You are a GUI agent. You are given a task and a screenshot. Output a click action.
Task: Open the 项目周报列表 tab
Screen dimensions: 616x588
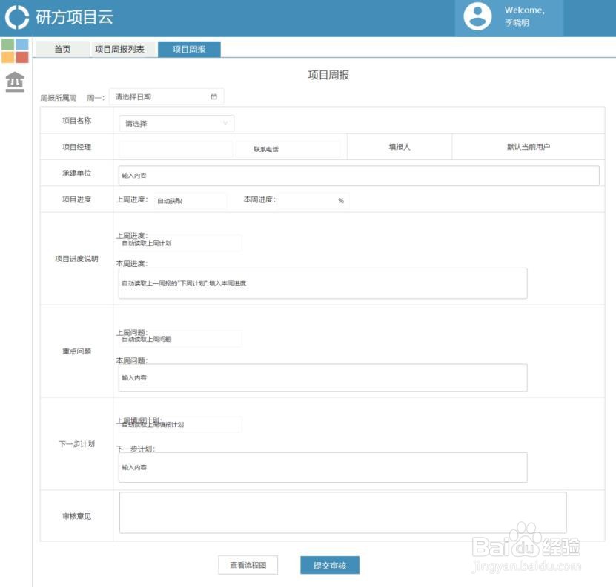pos(119,49)
